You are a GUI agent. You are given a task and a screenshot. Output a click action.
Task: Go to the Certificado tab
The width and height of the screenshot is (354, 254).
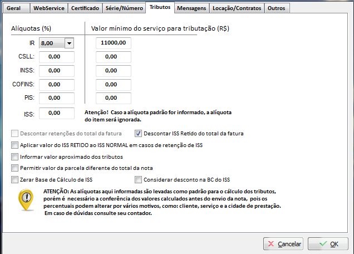pos(85,8)
